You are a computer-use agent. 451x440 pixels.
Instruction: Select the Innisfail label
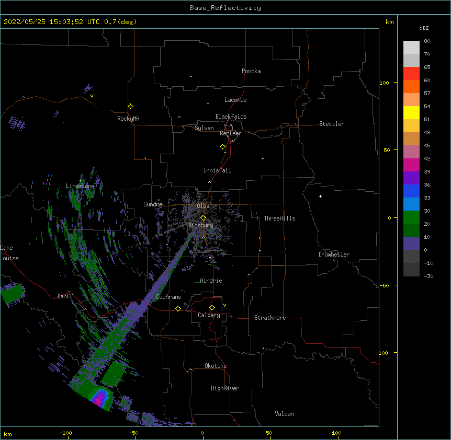[217, 170]
